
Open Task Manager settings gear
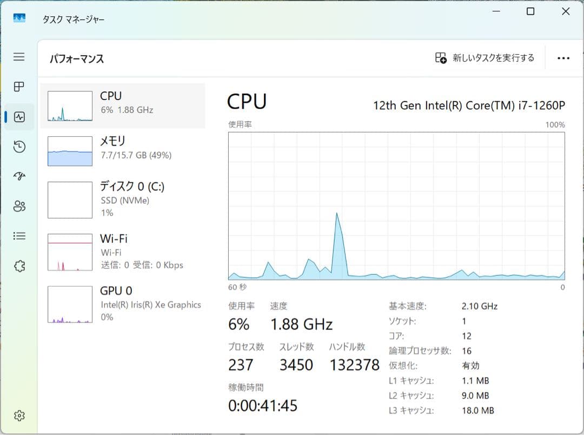tap(19, 416)
